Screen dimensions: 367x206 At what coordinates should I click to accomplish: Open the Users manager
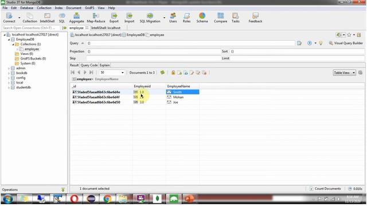point(173,18)
